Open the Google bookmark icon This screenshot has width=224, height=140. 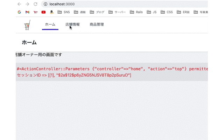pos(19,12)
